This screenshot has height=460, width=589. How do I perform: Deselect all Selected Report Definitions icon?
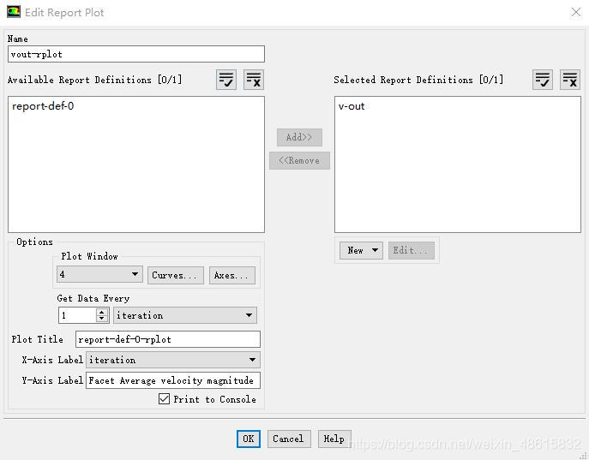point(570,80)
